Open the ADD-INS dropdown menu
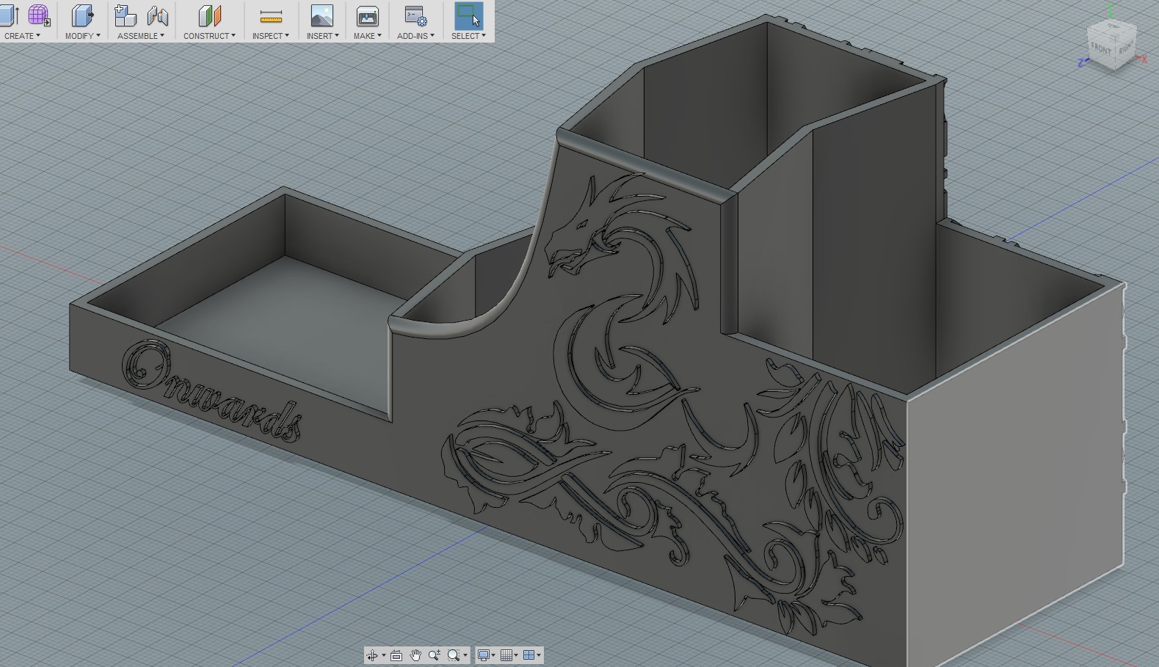Viewport: 1159px width, 667px height. point(415,35)
